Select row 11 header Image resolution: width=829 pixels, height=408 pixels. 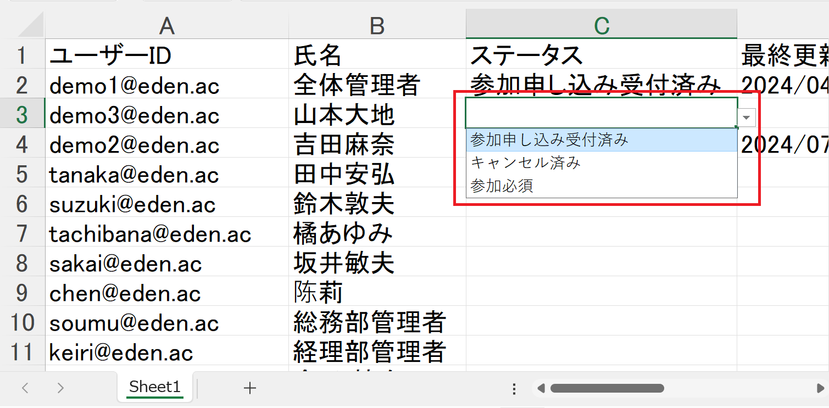23,350
